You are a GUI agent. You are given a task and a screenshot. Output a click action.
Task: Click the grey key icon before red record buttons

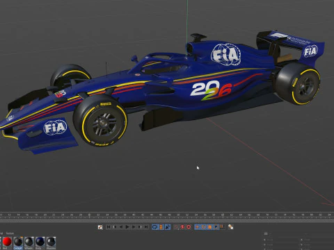coord(176,227)
